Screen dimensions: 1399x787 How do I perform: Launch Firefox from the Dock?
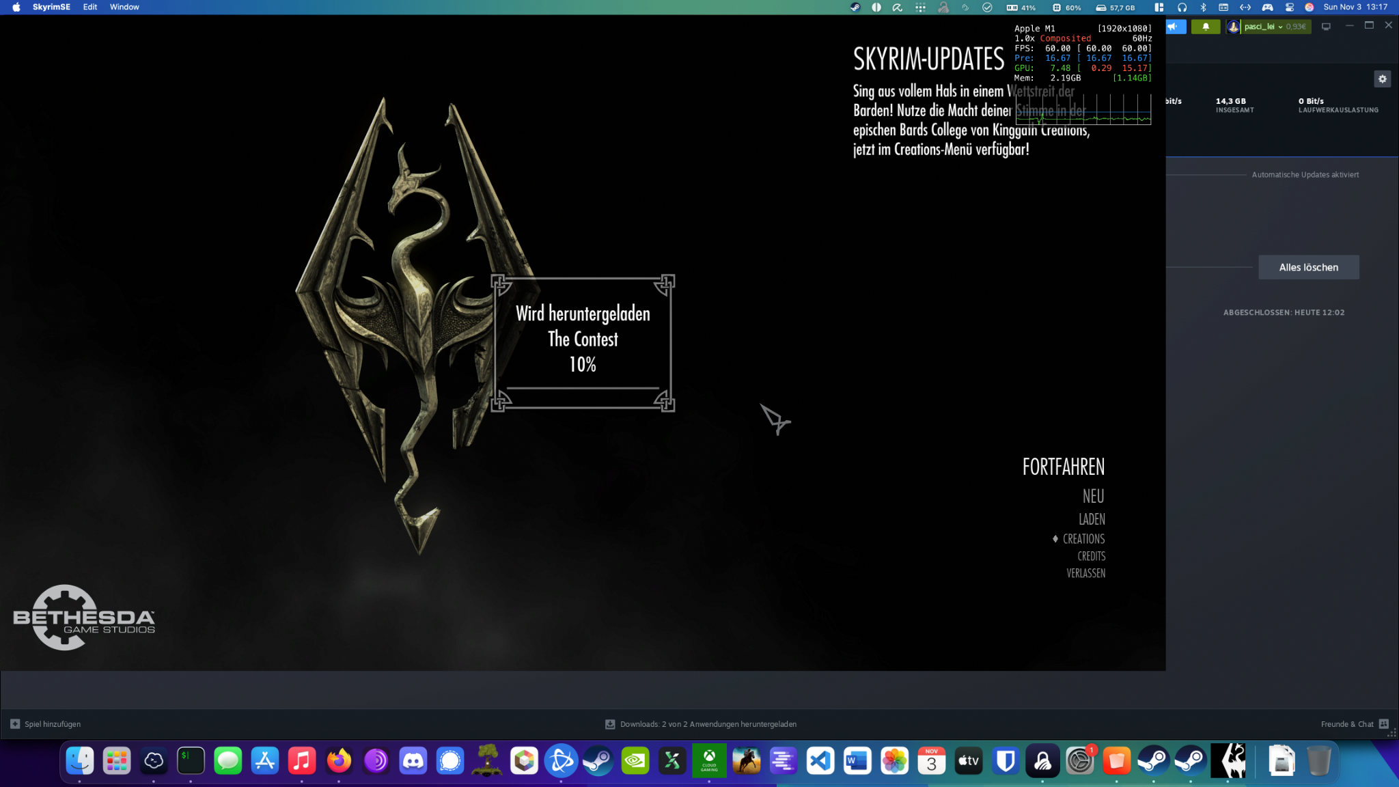(x=339, y=760)
